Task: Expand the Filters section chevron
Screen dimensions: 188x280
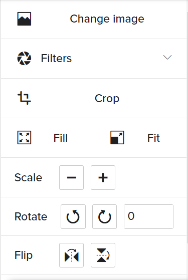Action: [167, 57]
